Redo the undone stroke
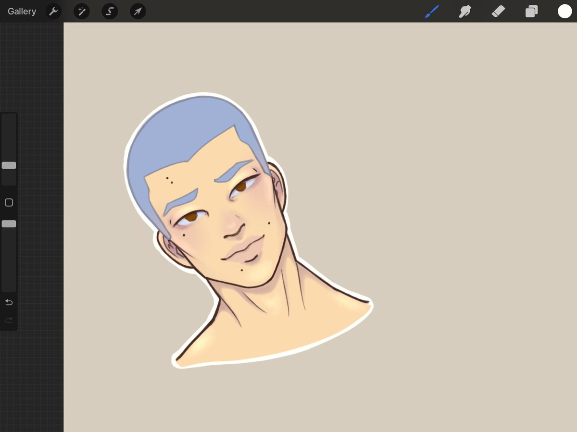 click(9, 320)
